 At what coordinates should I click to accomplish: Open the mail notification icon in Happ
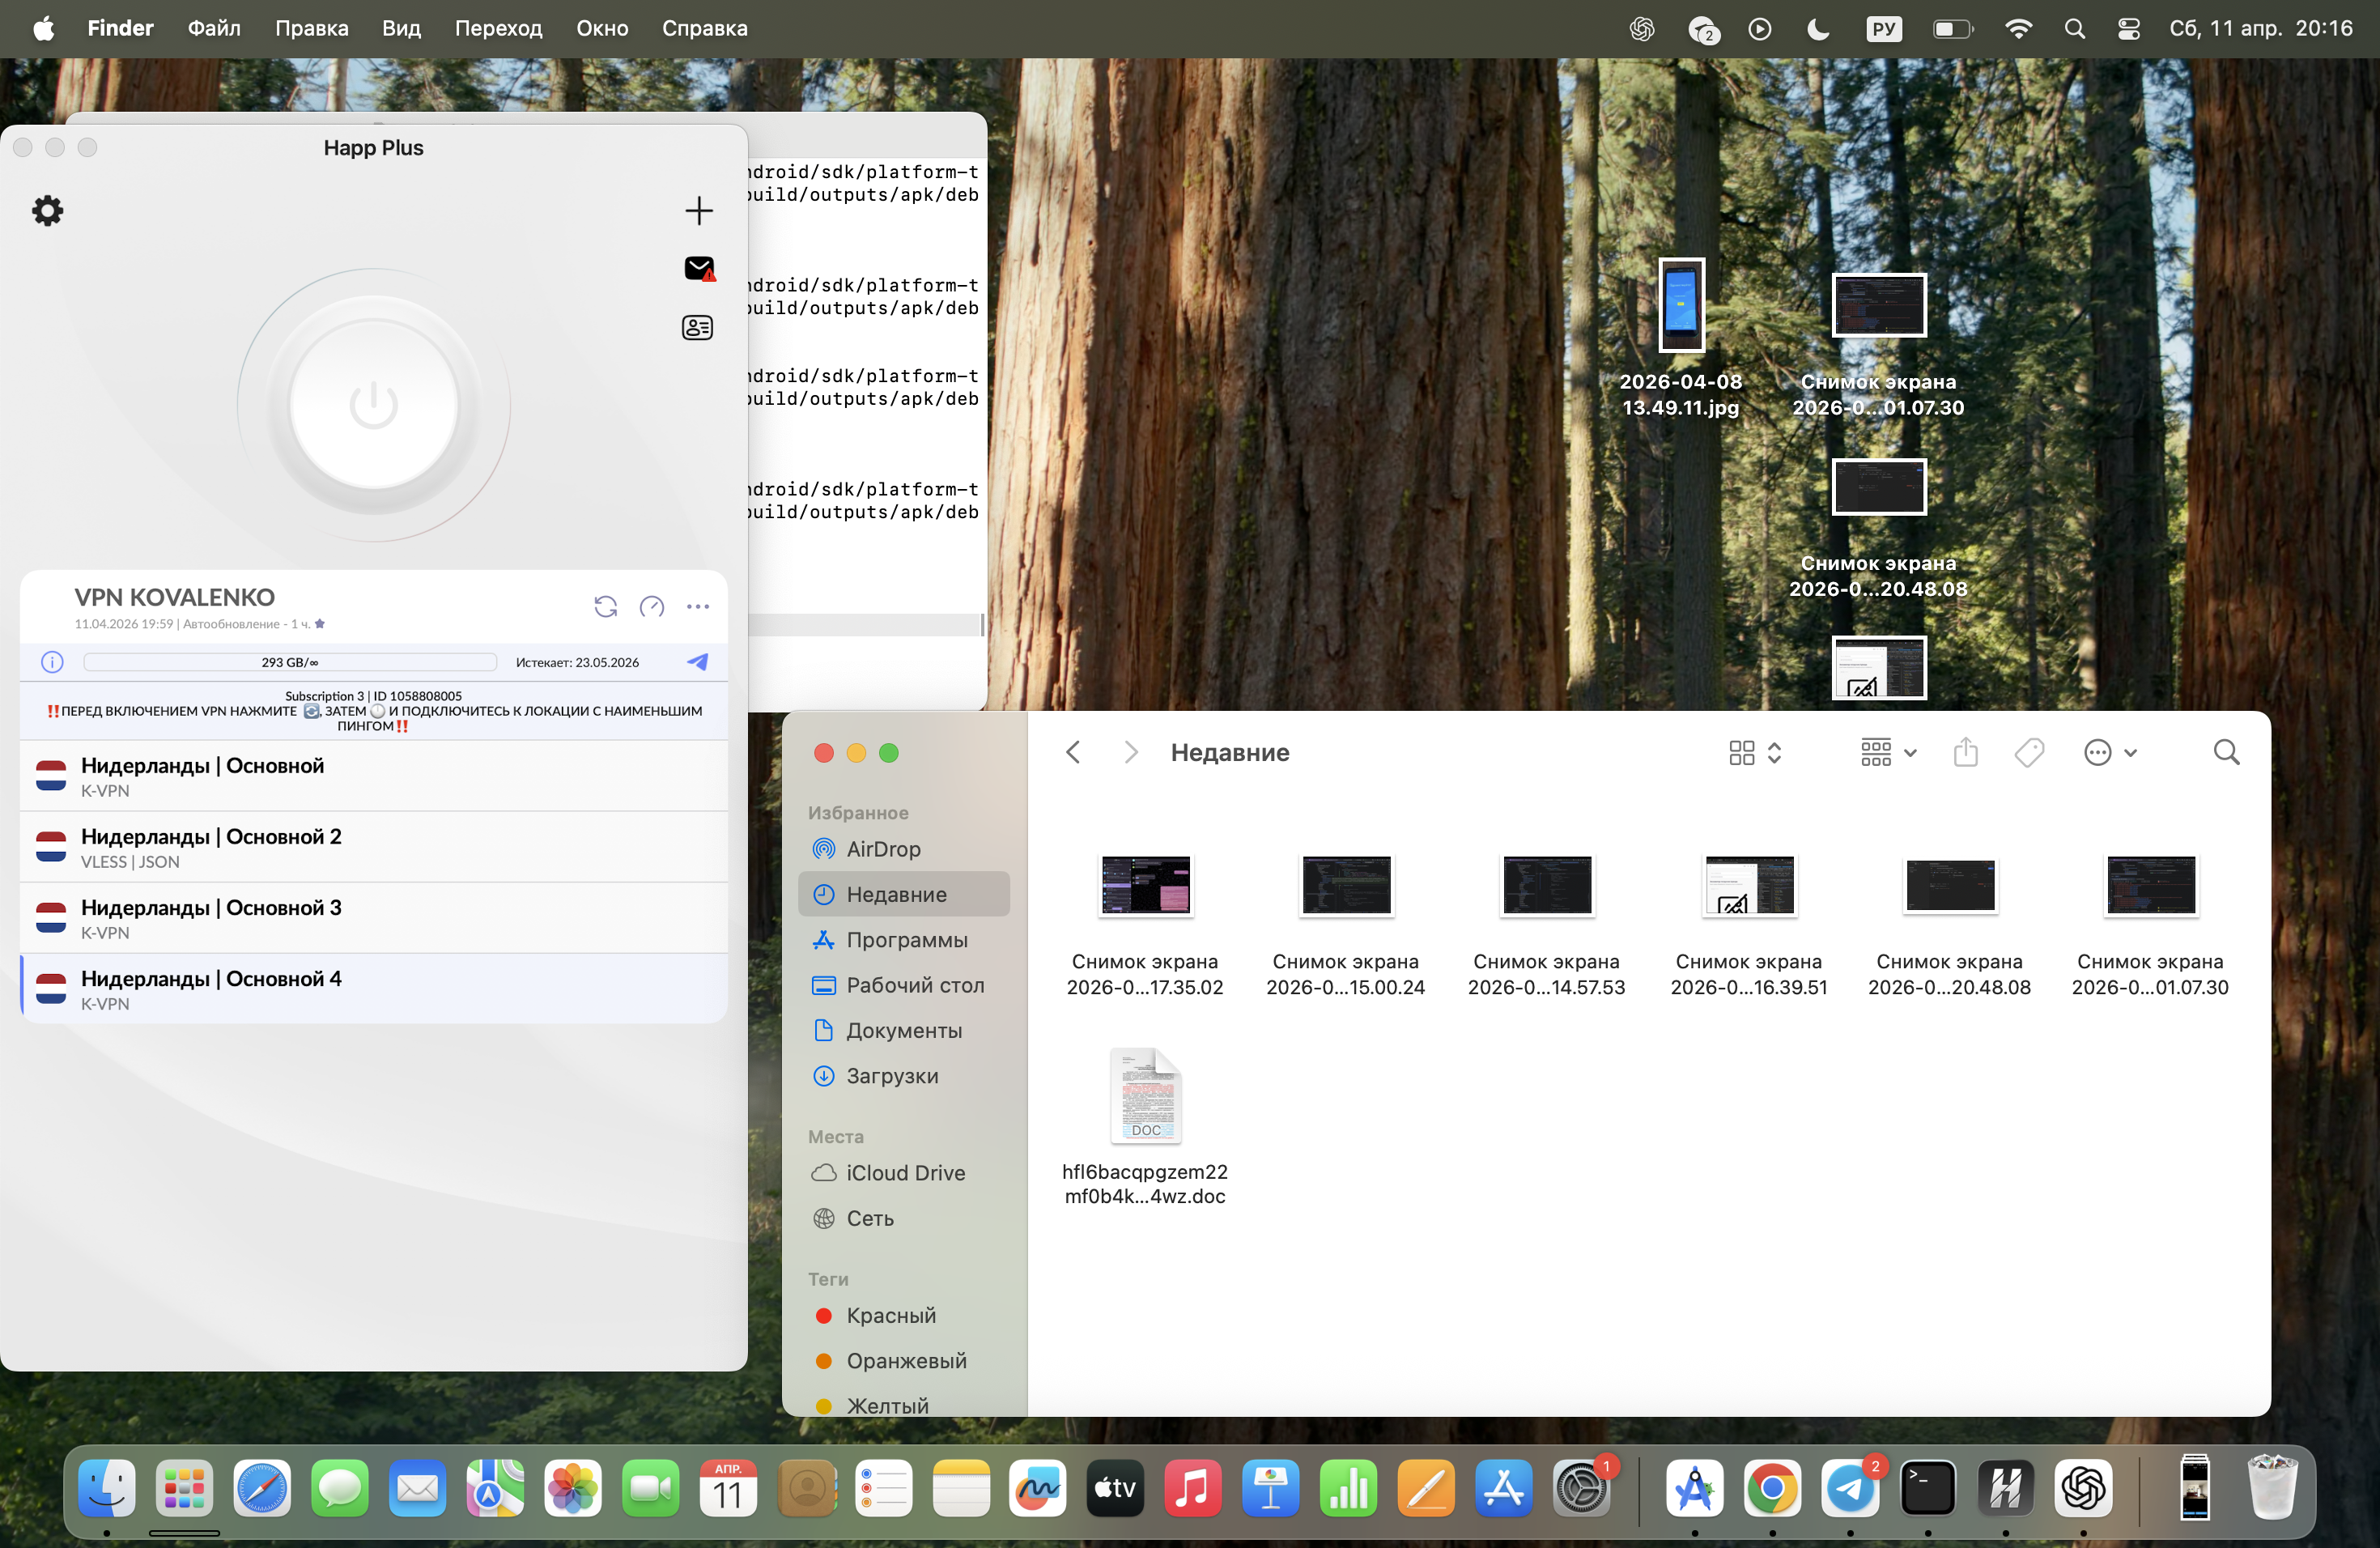click(x=698, y=268)
